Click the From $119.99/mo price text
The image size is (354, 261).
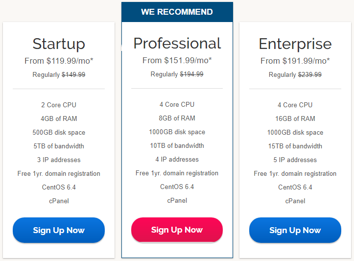point(59,61)
